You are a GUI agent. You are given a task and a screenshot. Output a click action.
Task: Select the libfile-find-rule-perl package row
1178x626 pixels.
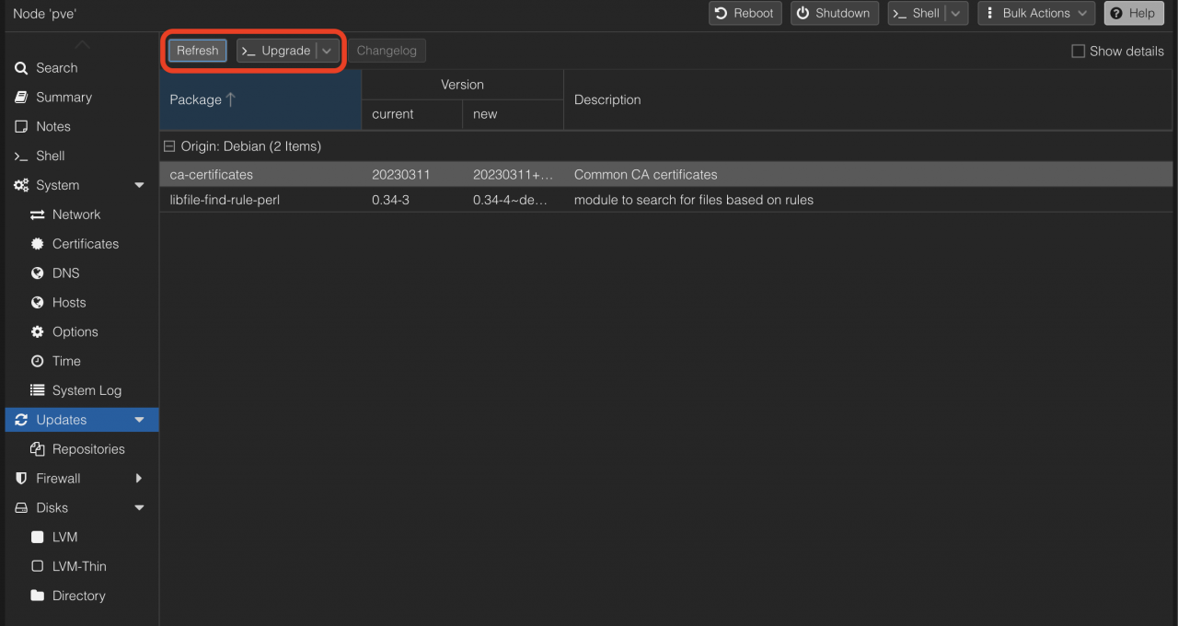[666, 200]
